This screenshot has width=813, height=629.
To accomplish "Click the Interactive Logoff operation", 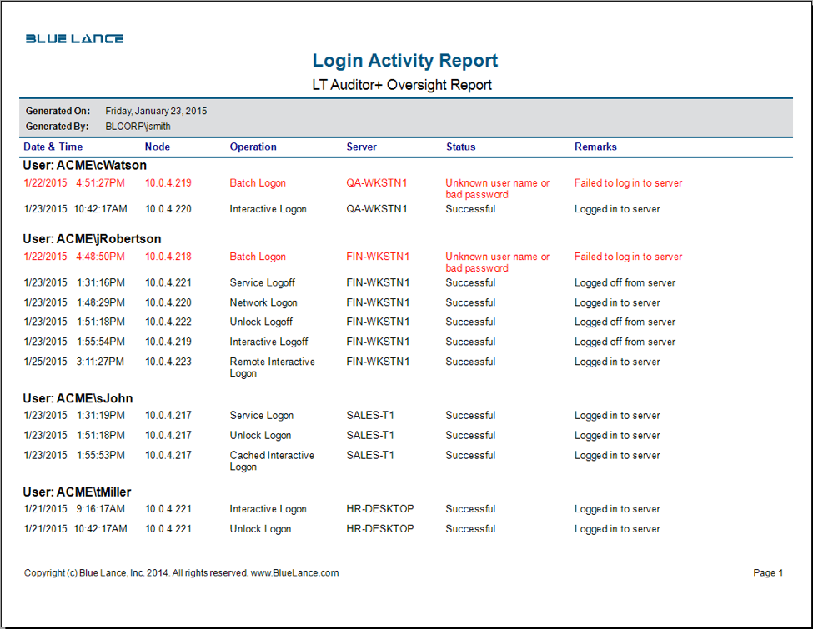I will coord(268,342).
